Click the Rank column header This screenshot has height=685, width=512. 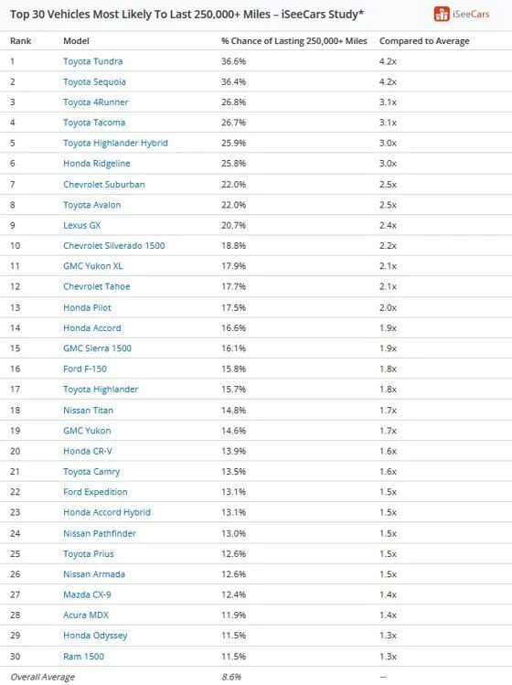[x=20, y=41]
